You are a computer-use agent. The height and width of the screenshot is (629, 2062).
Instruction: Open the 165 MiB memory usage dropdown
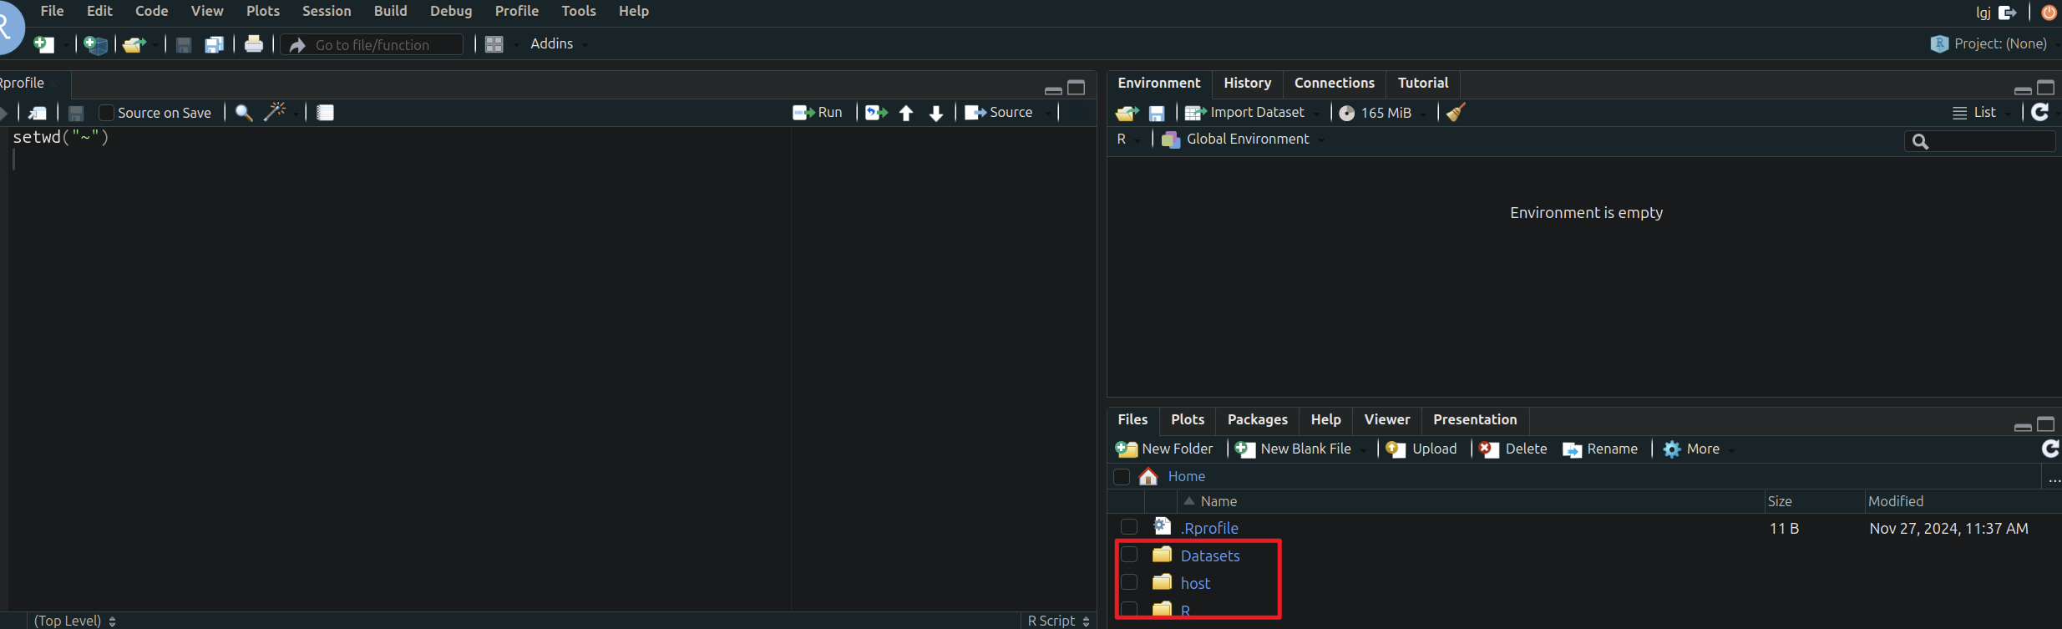click(x=1382, y=113)
